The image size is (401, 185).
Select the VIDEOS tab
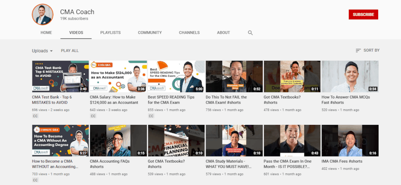point(76,33)
